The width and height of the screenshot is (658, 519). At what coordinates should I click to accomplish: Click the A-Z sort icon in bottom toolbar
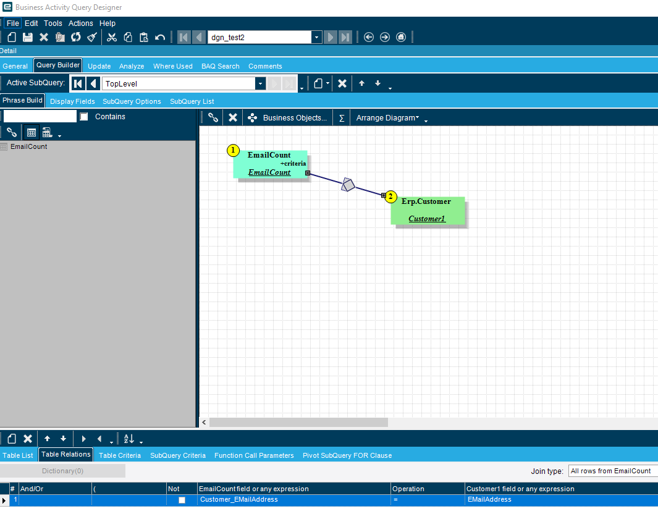(x=129, y=439)
